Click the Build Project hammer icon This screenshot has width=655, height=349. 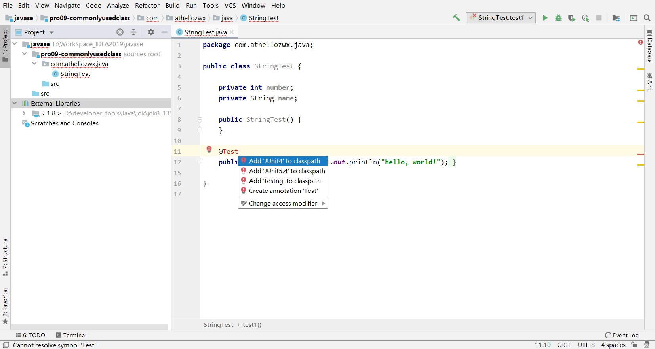[456, 18]
